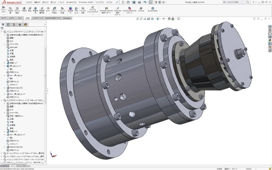Open the PropertyManager panel tab icon
Screen dimensions: 272x170
pos(8,24)
